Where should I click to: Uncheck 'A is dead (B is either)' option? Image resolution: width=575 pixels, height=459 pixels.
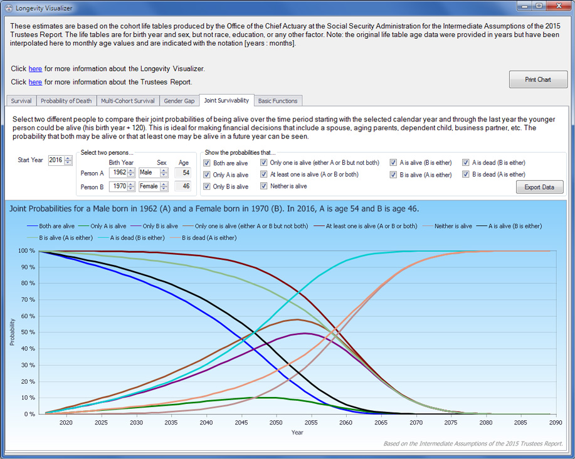click(466, 163)
